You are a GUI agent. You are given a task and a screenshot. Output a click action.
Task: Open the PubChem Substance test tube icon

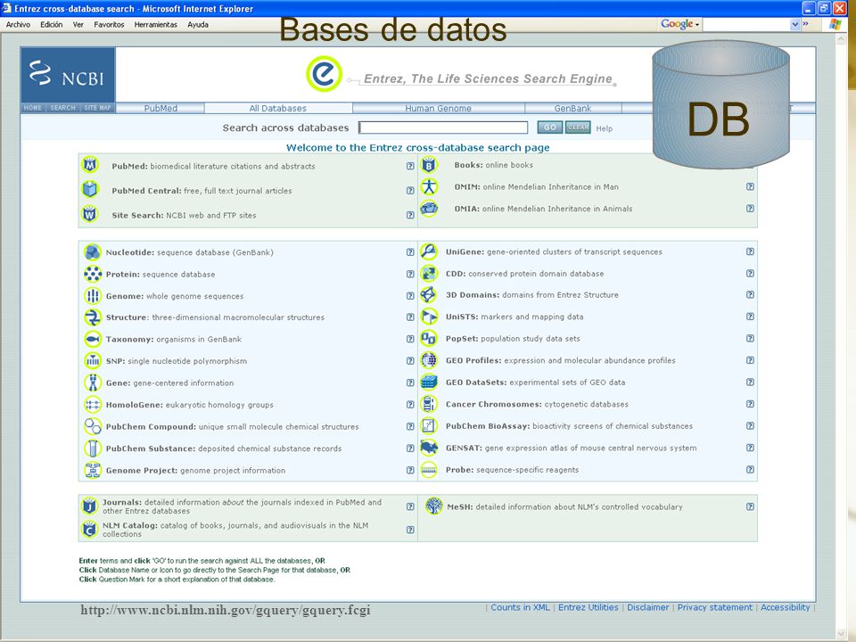[x=93, y=449]
